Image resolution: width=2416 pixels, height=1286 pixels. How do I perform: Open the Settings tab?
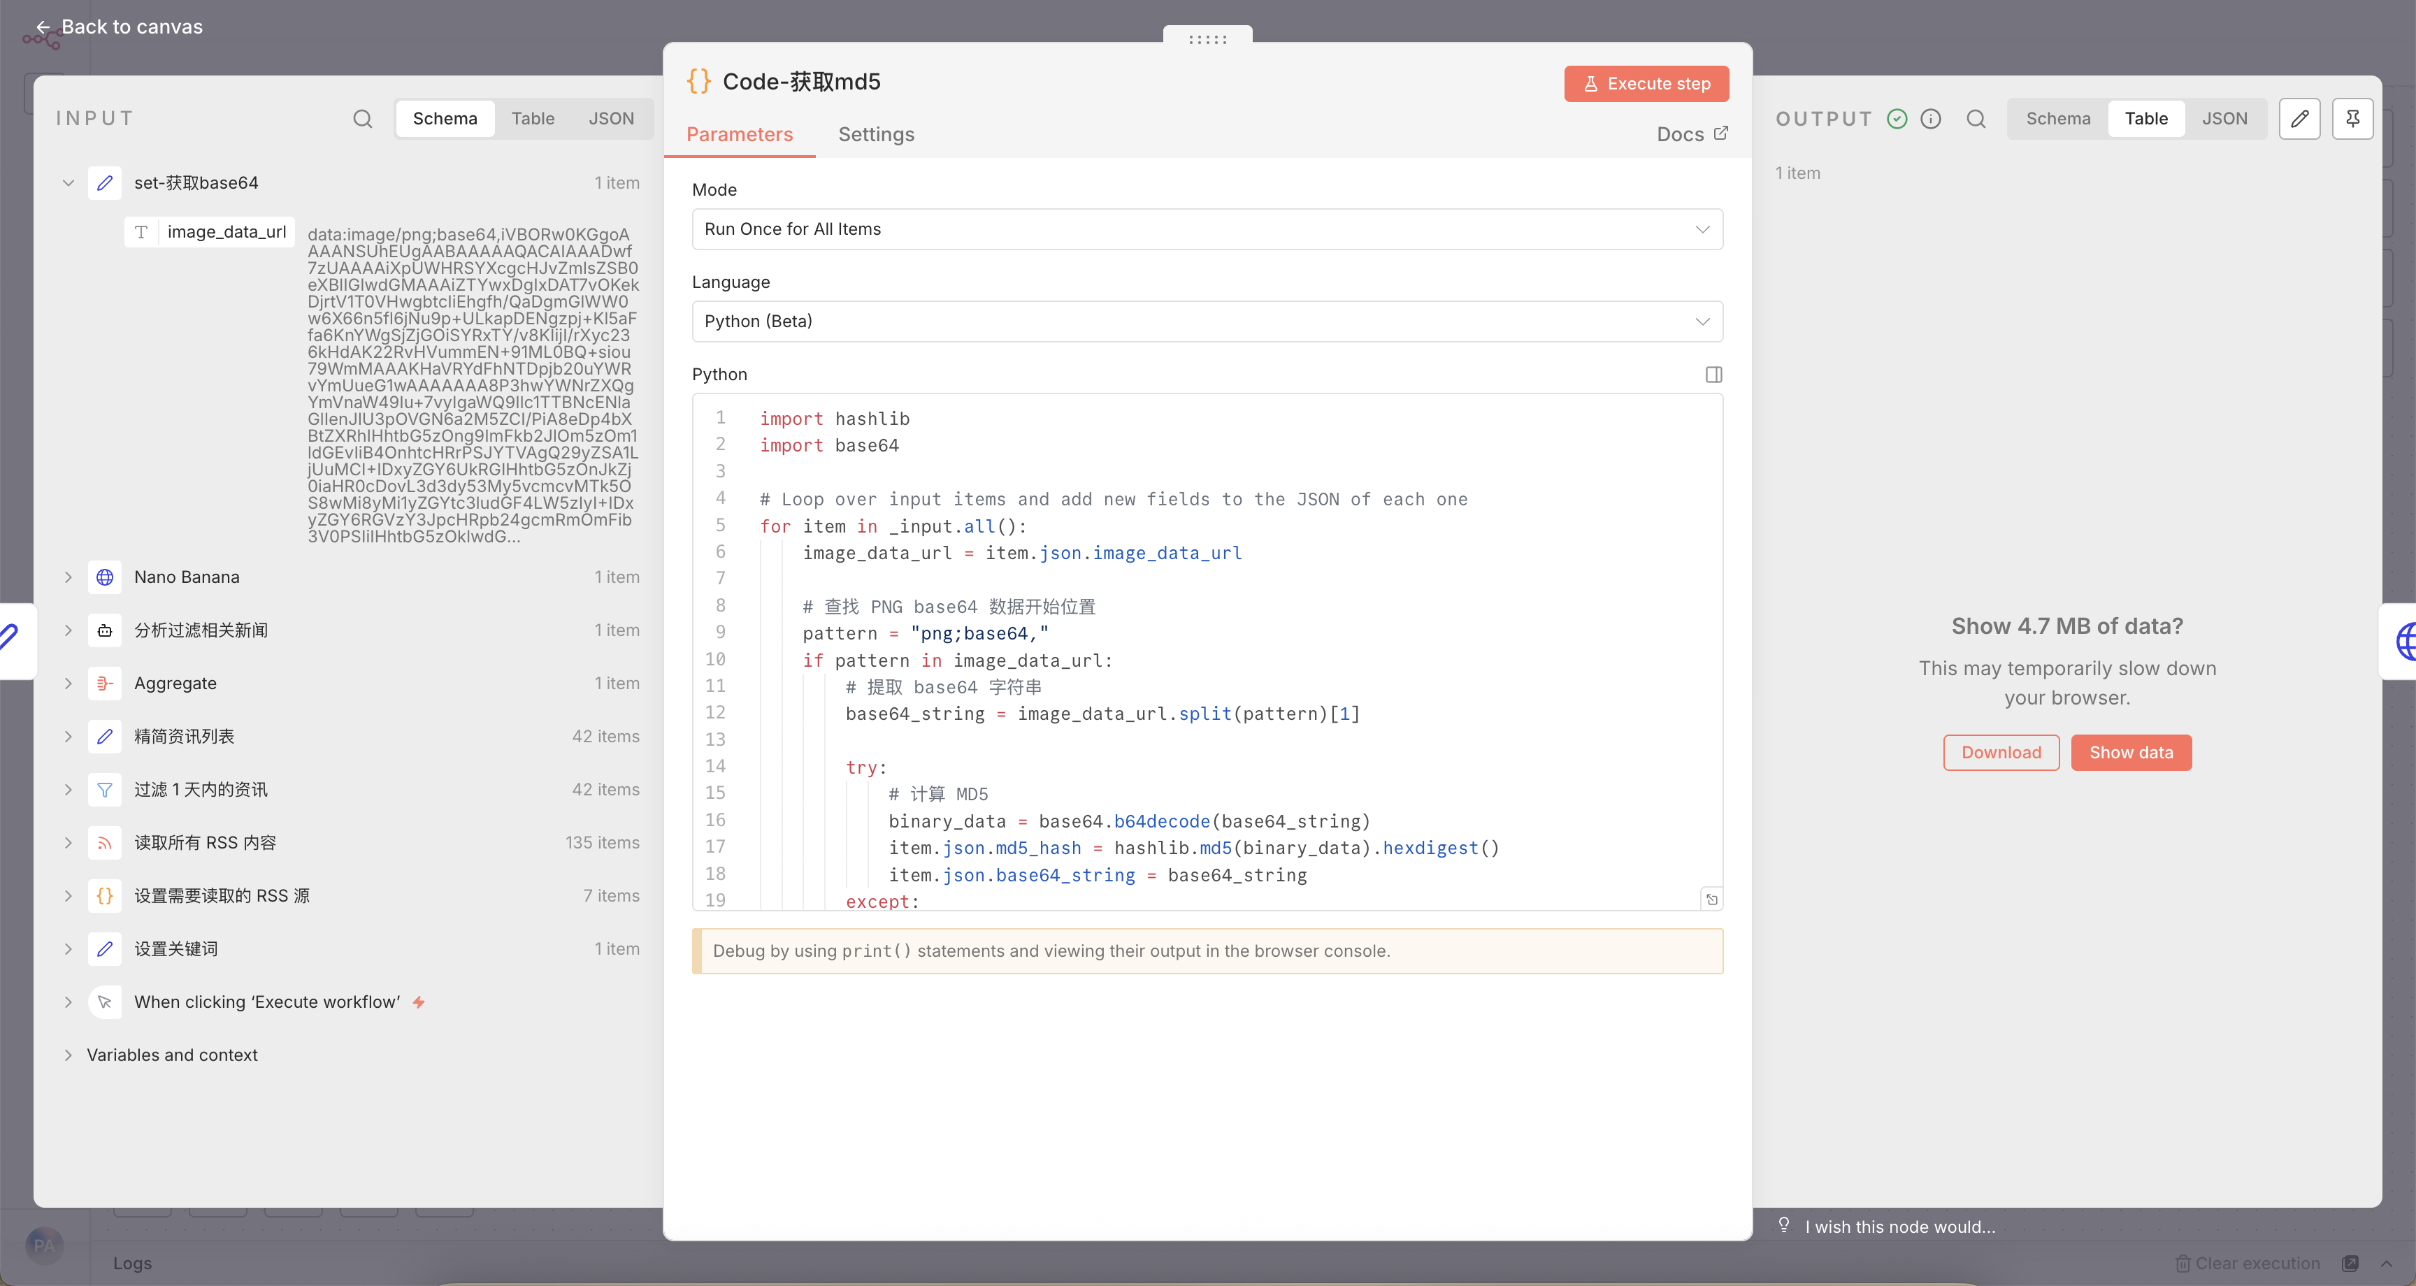[876, 135]
